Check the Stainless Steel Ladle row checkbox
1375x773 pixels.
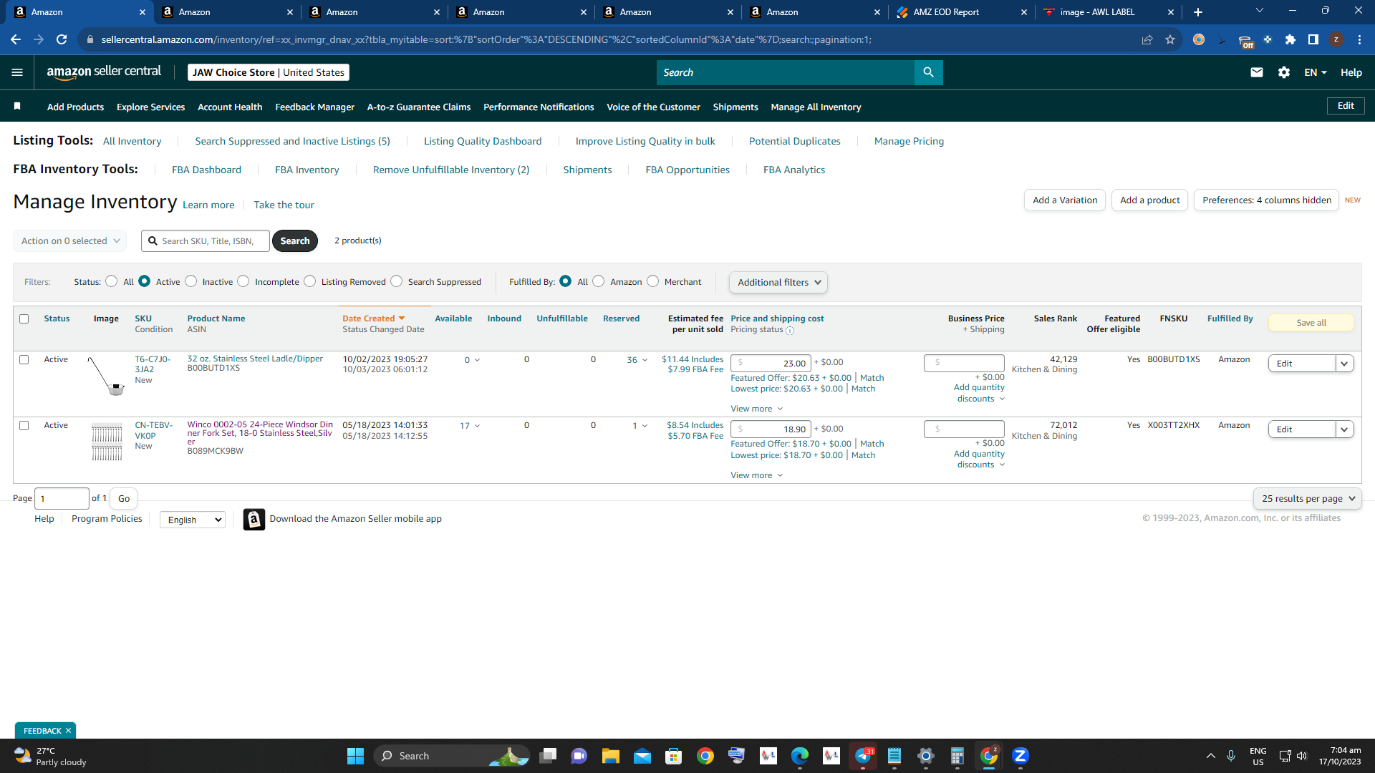pos(24,360)
